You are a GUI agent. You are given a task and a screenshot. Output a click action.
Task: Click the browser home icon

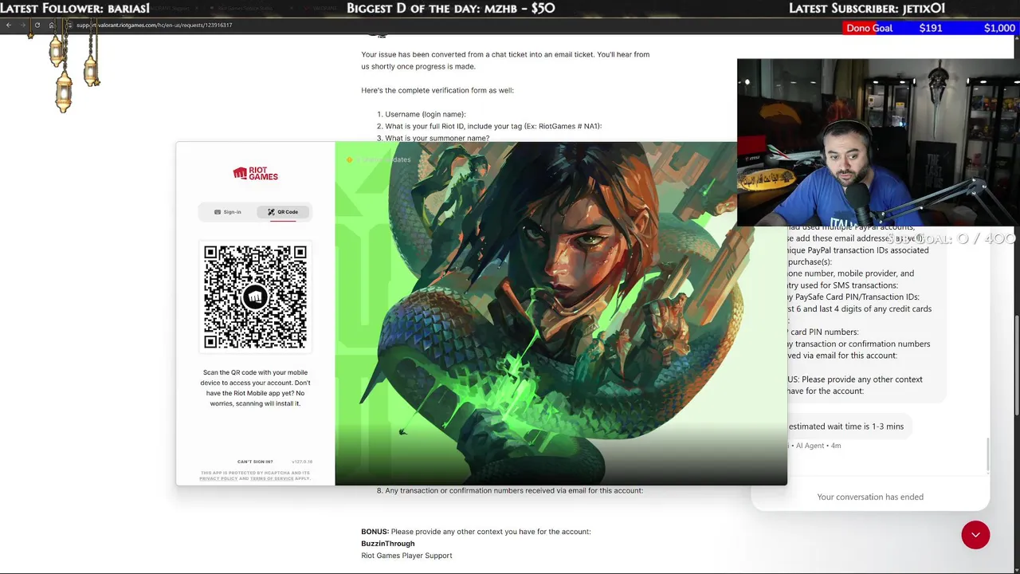pyautogui.click(x=52, y=25)
